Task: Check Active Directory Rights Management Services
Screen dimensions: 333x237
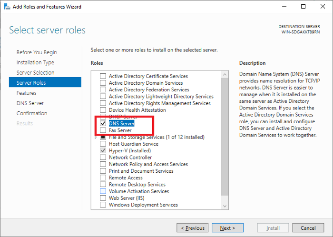Action: click(x=103, y=103)
